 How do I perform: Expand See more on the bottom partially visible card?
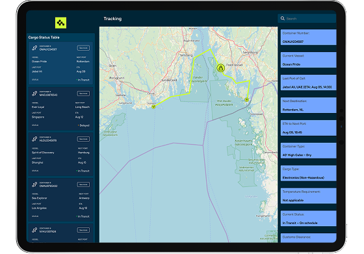(x=83, y=230)
